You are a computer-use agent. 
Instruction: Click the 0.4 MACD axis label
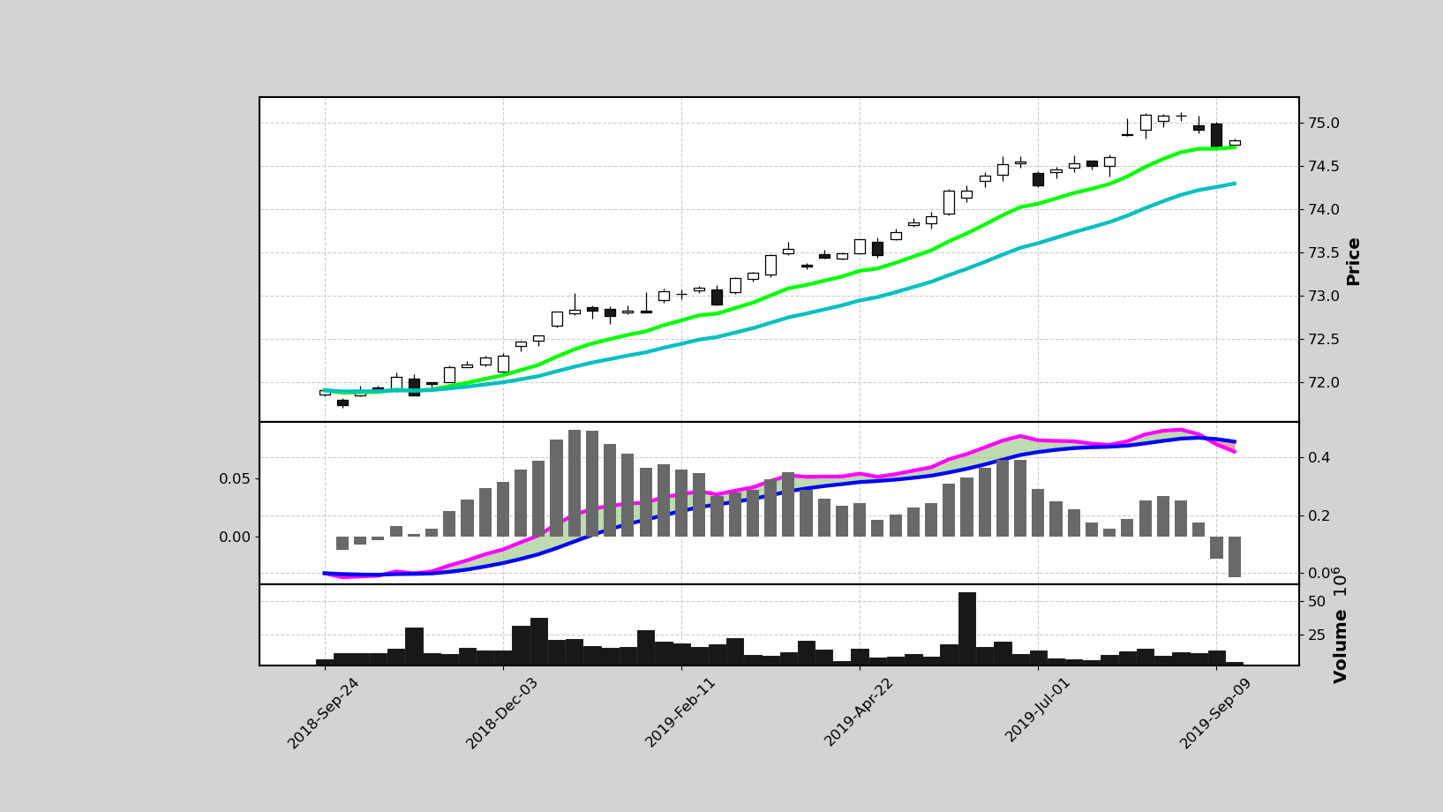[1320, 458]
